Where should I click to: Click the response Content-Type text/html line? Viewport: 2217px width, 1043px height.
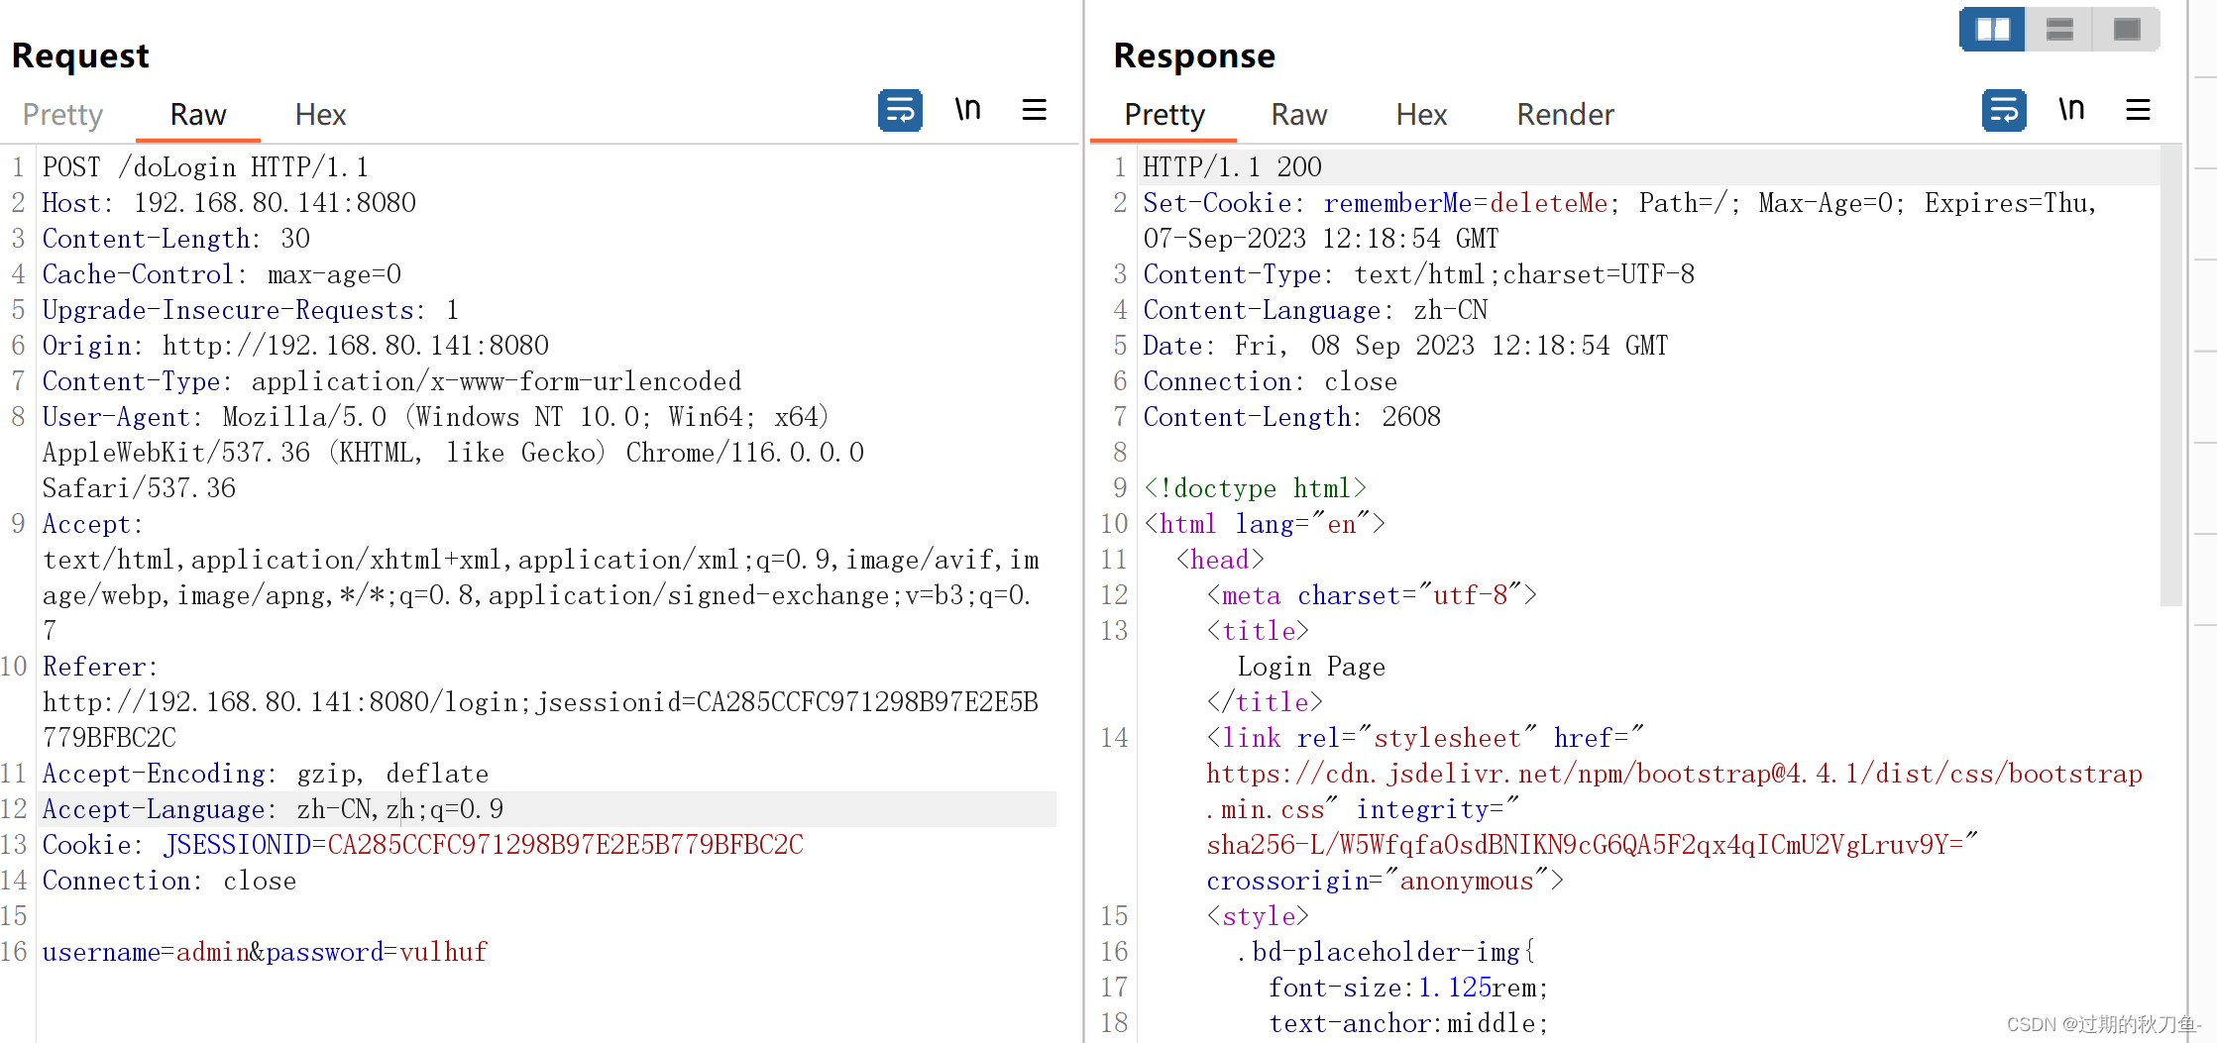(x=1419, y=274)
